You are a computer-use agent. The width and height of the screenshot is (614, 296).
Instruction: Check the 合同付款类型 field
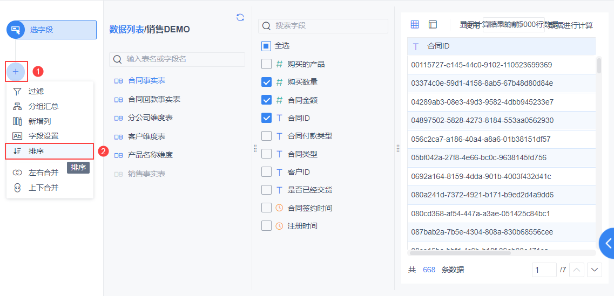266,136
